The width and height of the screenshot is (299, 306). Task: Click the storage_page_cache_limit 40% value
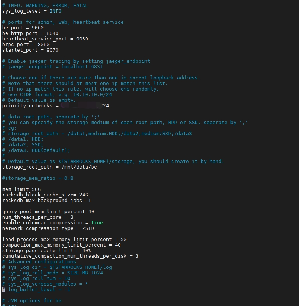[x=87, y=251]
